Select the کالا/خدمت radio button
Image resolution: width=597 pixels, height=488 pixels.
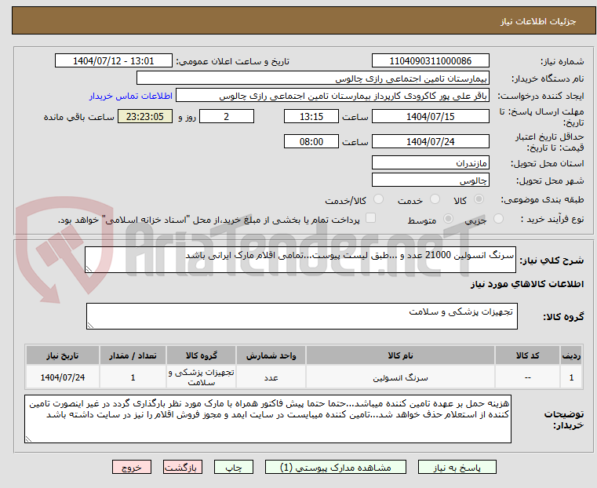[x=378, y=199]
